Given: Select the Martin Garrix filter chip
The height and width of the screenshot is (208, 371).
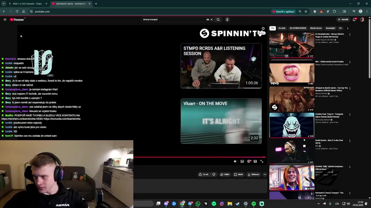Looking at the screenshot, I should click(x=316, y=28).
